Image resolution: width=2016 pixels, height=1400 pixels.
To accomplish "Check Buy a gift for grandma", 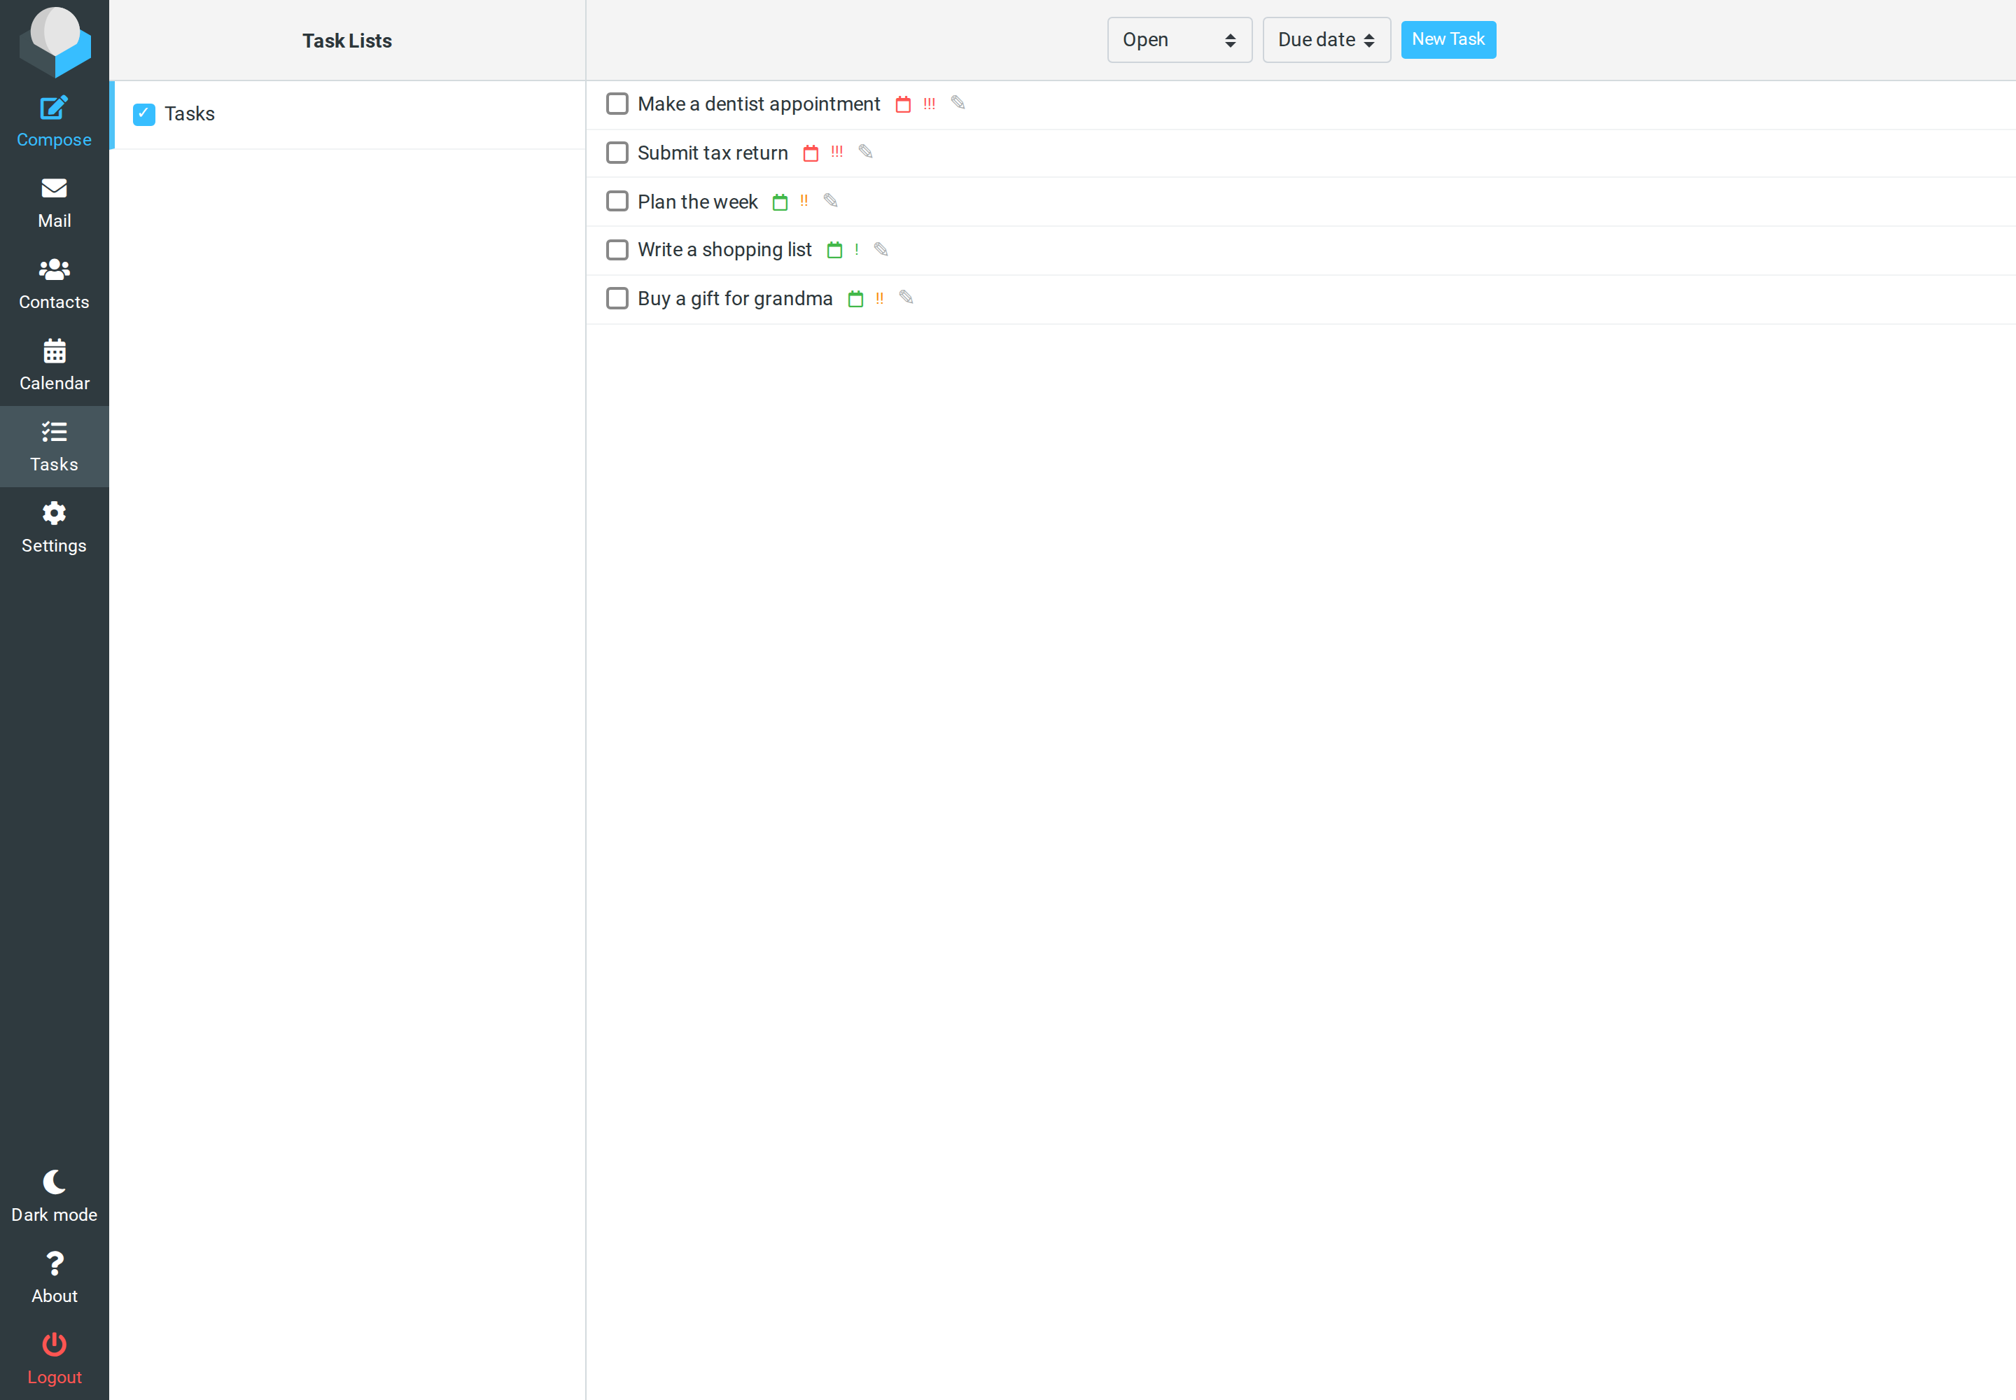I will (617, 298).
